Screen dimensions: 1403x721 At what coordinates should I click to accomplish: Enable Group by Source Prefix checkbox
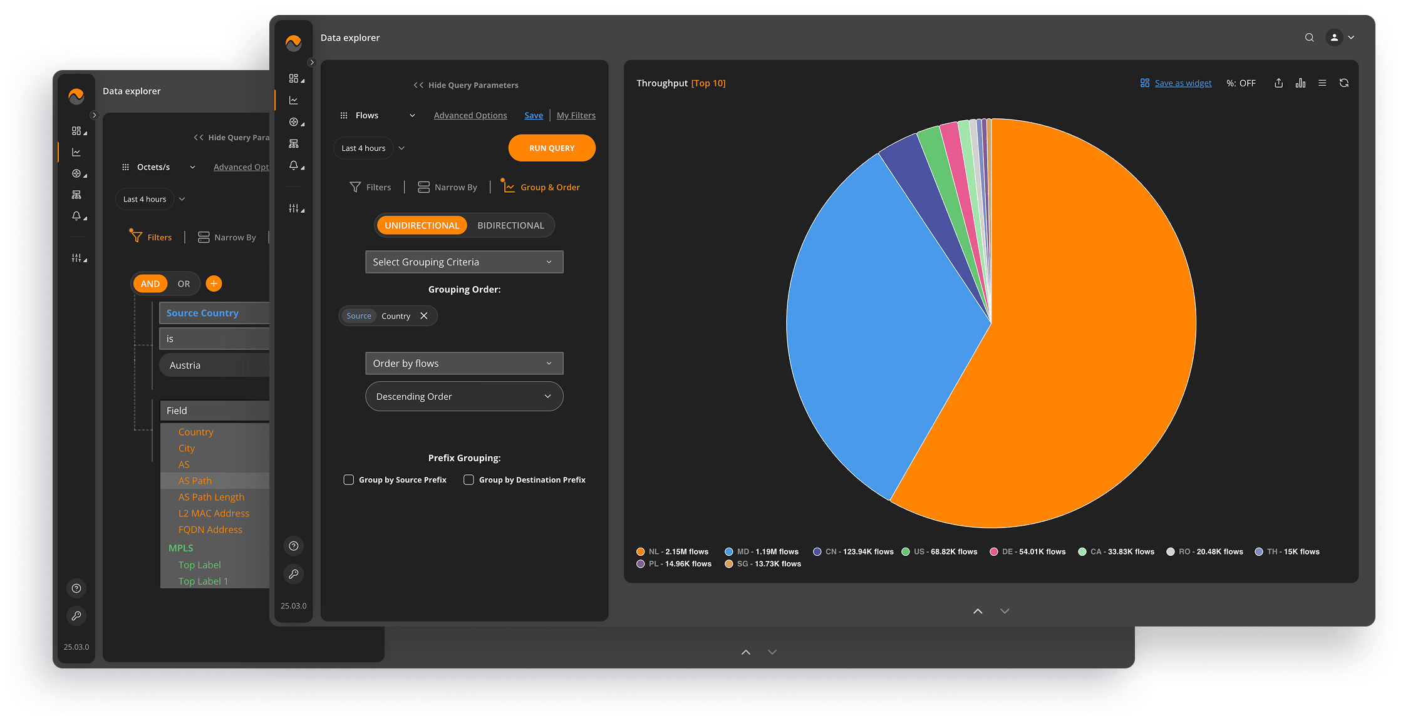tap(348, 480)
